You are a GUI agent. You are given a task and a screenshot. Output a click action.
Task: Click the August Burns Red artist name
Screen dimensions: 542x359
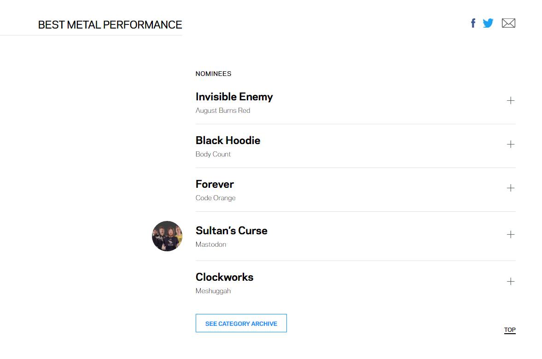(x=223, y=110)
